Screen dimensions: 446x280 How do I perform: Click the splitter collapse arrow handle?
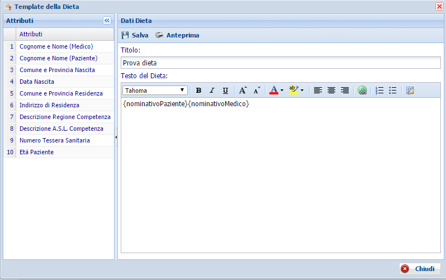pos(116,137)
